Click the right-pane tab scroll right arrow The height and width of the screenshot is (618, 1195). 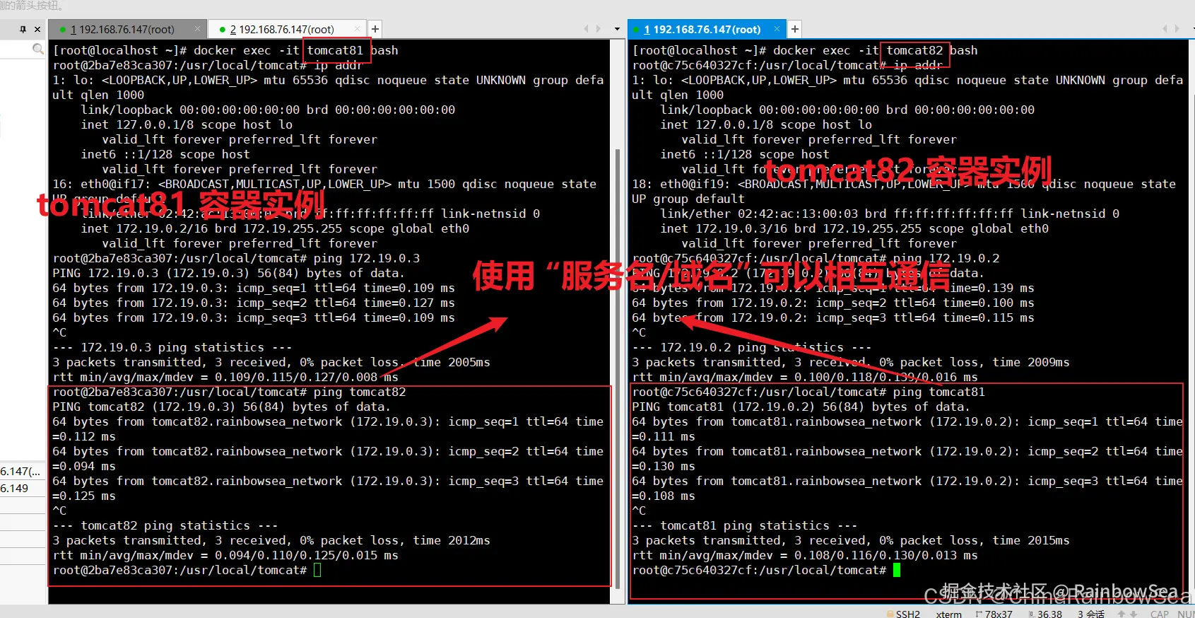(1177, 29)
